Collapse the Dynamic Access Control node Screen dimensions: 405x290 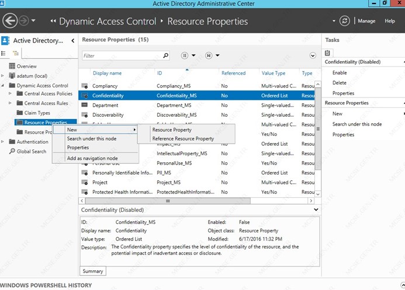click(2, 85)
